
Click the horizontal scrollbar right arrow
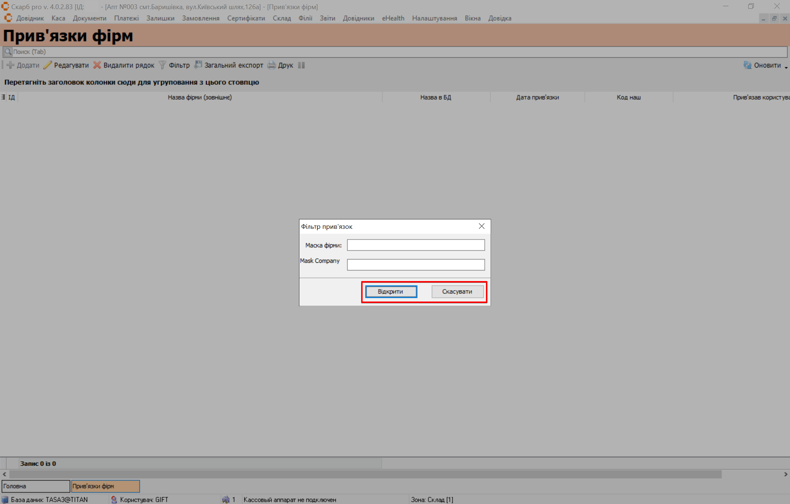(x=785, y=474)
